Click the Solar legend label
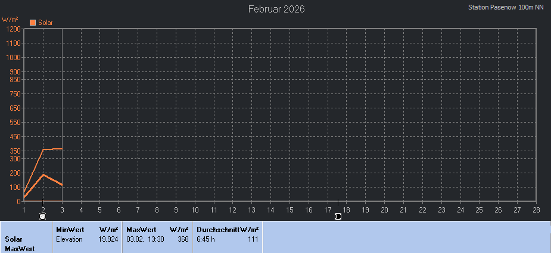551x253 pixels. coord(46,23)
